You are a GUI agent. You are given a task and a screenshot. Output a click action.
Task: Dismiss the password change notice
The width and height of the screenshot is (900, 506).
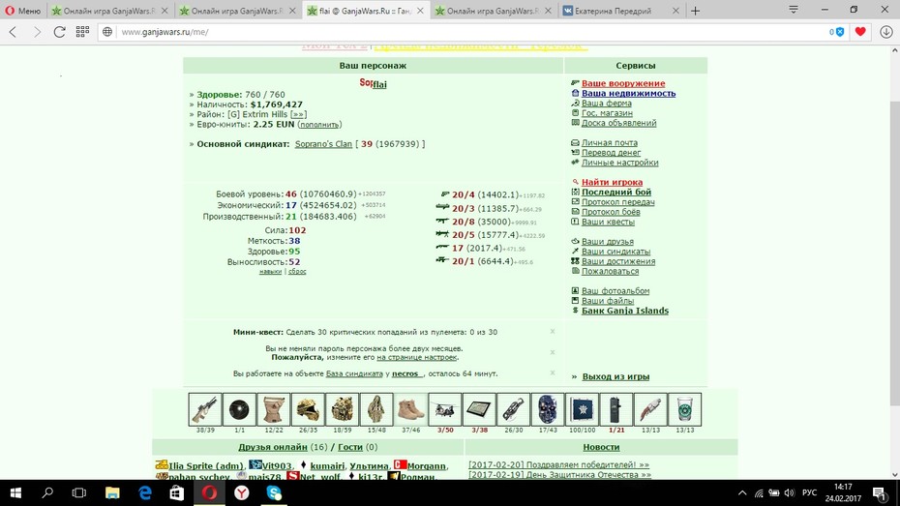553,352
